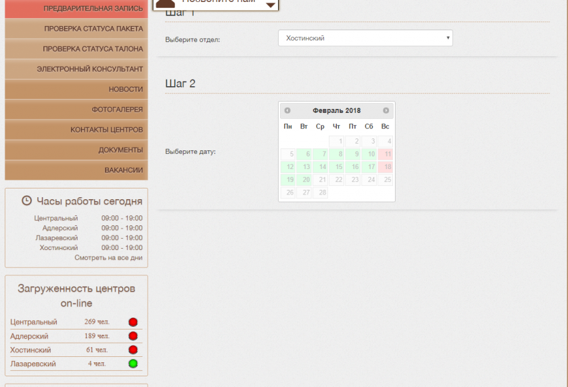Open the Хостинский department dropdown
This screenshot has height=387, width=568.
[x=365, y=39]
